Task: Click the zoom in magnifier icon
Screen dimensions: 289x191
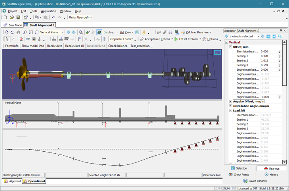Action: point(36,32)
